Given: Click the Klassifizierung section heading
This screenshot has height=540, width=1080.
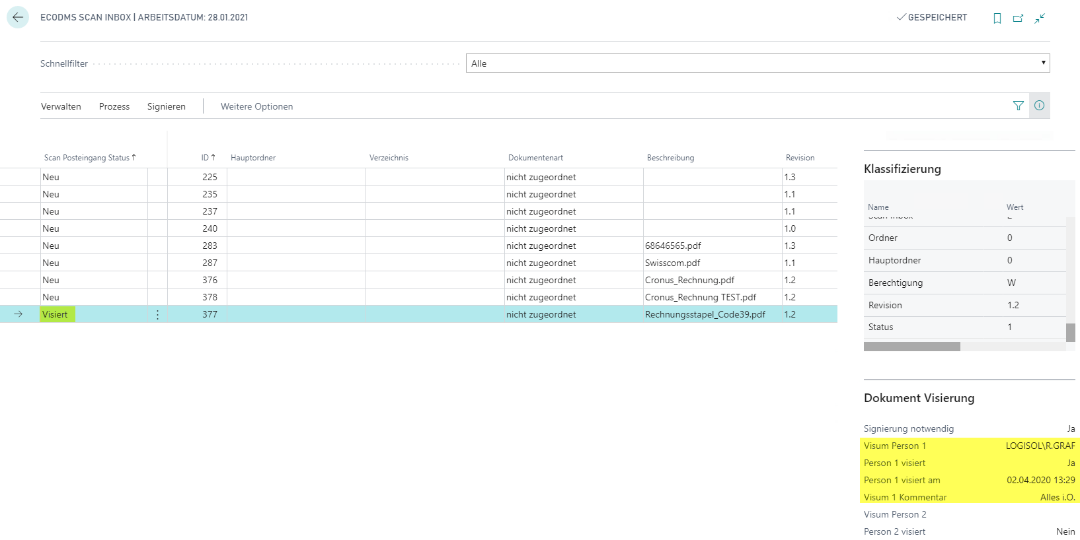Looking at the screenshot, I should (902, 169).
